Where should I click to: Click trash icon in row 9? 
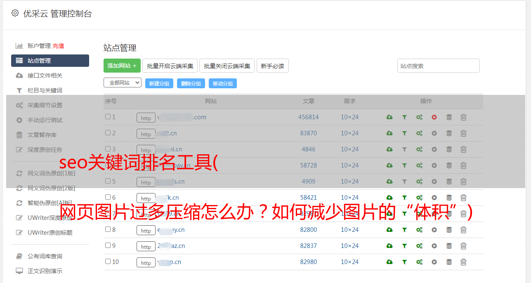(x=463, y=246)
